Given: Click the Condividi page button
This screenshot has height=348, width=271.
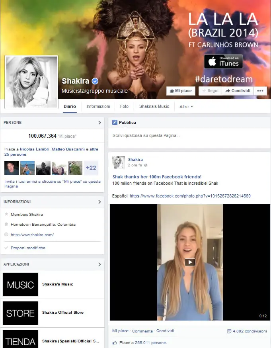Looking at the screenshot, I should point(238,91).
